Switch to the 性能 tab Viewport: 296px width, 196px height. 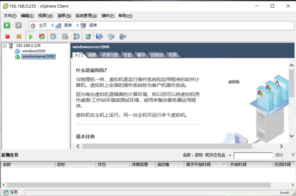coord(128,55)
